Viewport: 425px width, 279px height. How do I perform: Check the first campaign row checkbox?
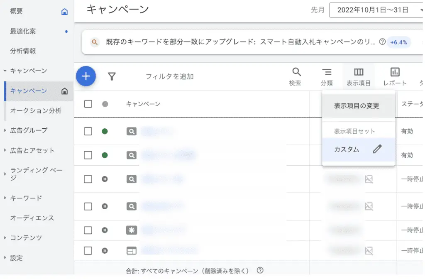tap(88, 131)
